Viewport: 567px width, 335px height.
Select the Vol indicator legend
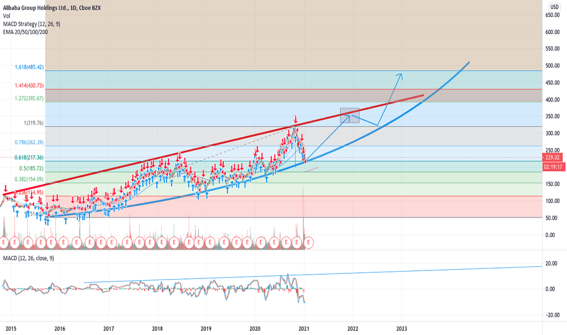[7, 16]
